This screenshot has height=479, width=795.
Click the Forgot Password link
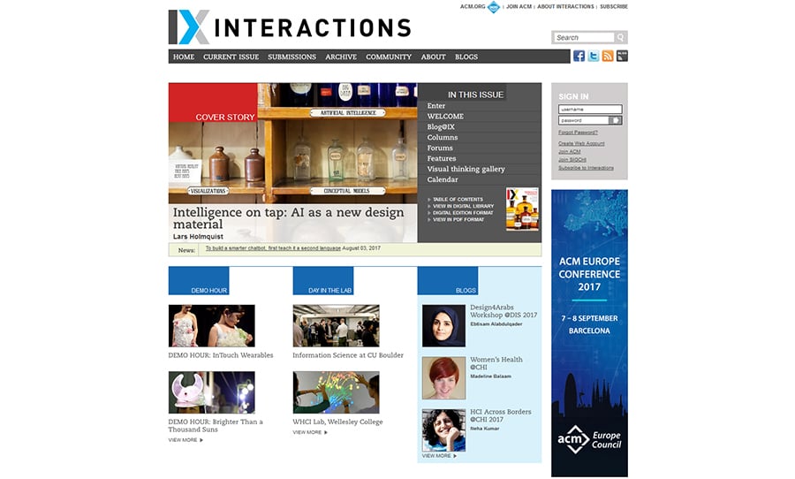click(578, 133)
